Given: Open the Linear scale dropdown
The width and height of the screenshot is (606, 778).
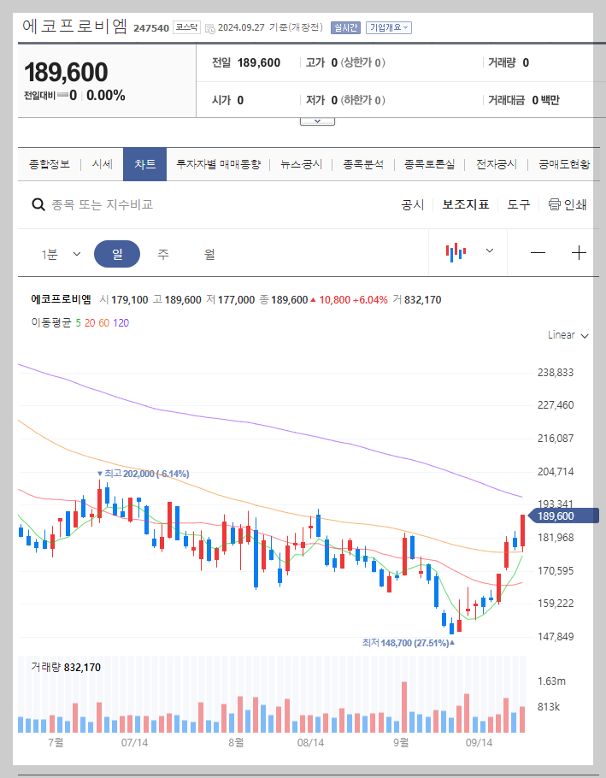Looking at the screenshot, I should [x=564, y=335].
